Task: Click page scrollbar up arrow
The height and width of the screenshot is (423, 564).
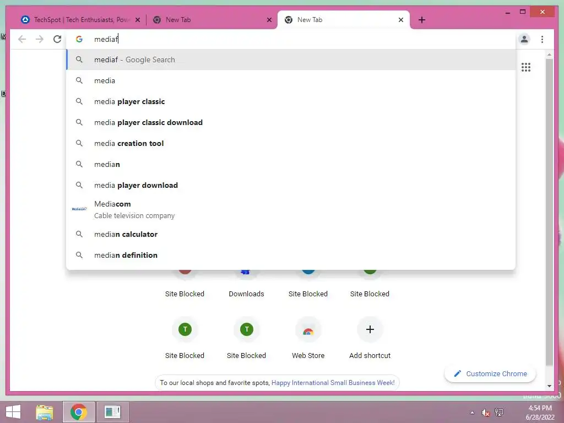Action: click(549, 55)
